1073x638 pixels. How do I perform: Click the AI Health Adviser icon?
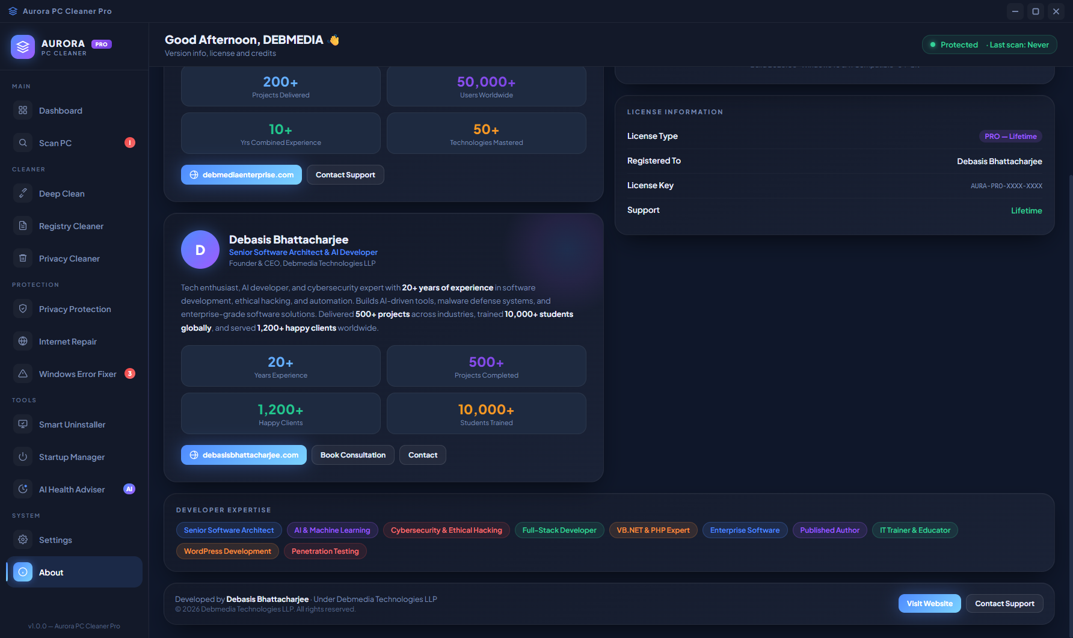tap(23, 489)
